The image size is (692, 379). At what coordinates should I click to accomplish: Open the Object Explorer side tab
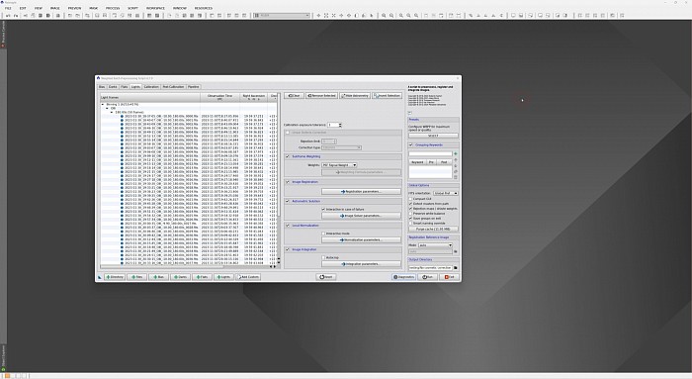point(3,357)
